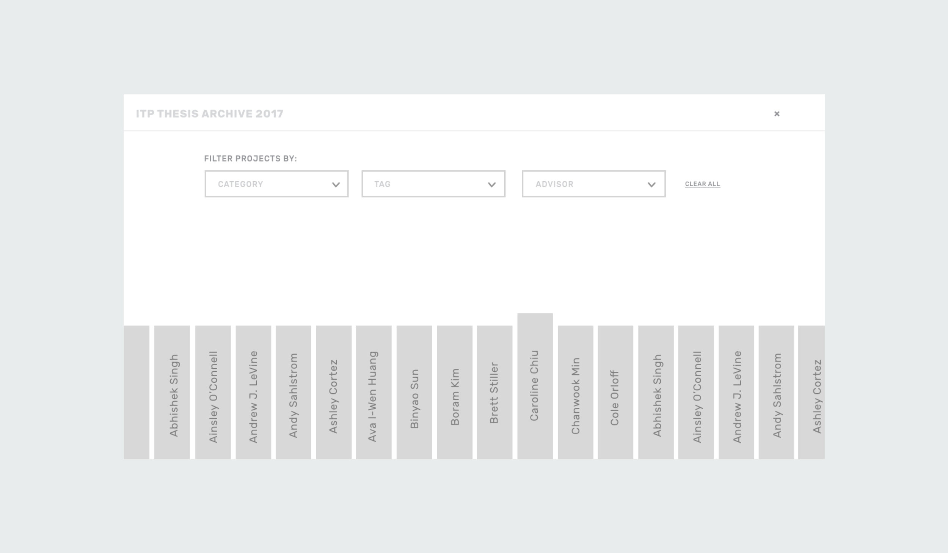Screen dimensions: 948x553
Task: Select Brett Stiller's project bar
Action: pos(494,392)
